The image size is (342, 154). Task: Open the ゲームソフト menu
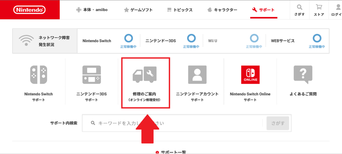pyautogui.click(x=138, y=10)
